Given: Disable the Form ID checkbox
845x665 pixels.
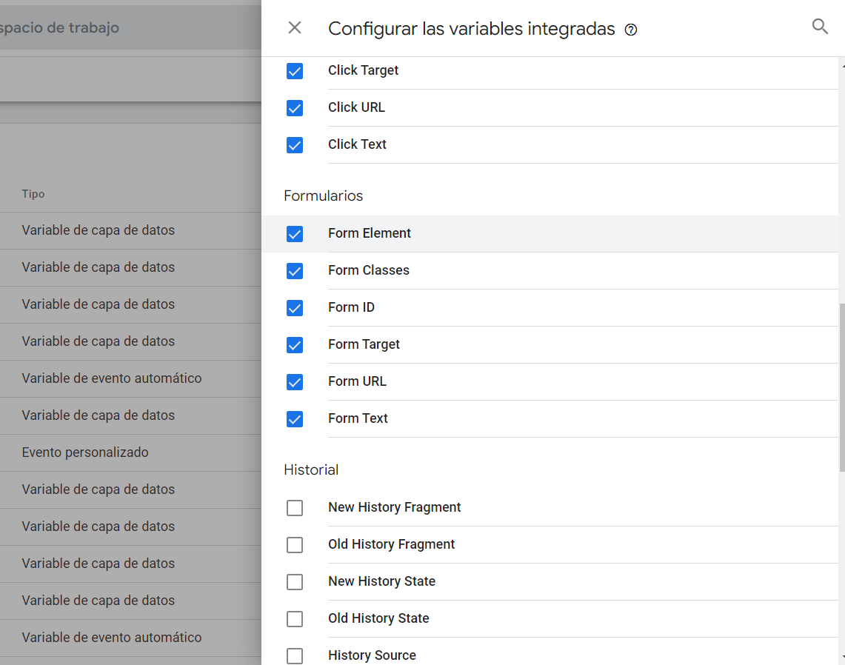Looking at the screenshot, I should click(x=295, y=308).
